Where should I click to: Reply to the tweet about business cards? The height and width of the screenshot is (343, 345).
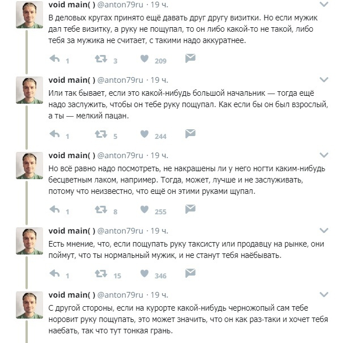[x=56, y=60]
